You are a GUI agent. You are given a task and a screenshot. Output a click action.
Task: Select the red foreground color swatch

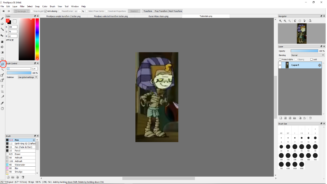8,20
